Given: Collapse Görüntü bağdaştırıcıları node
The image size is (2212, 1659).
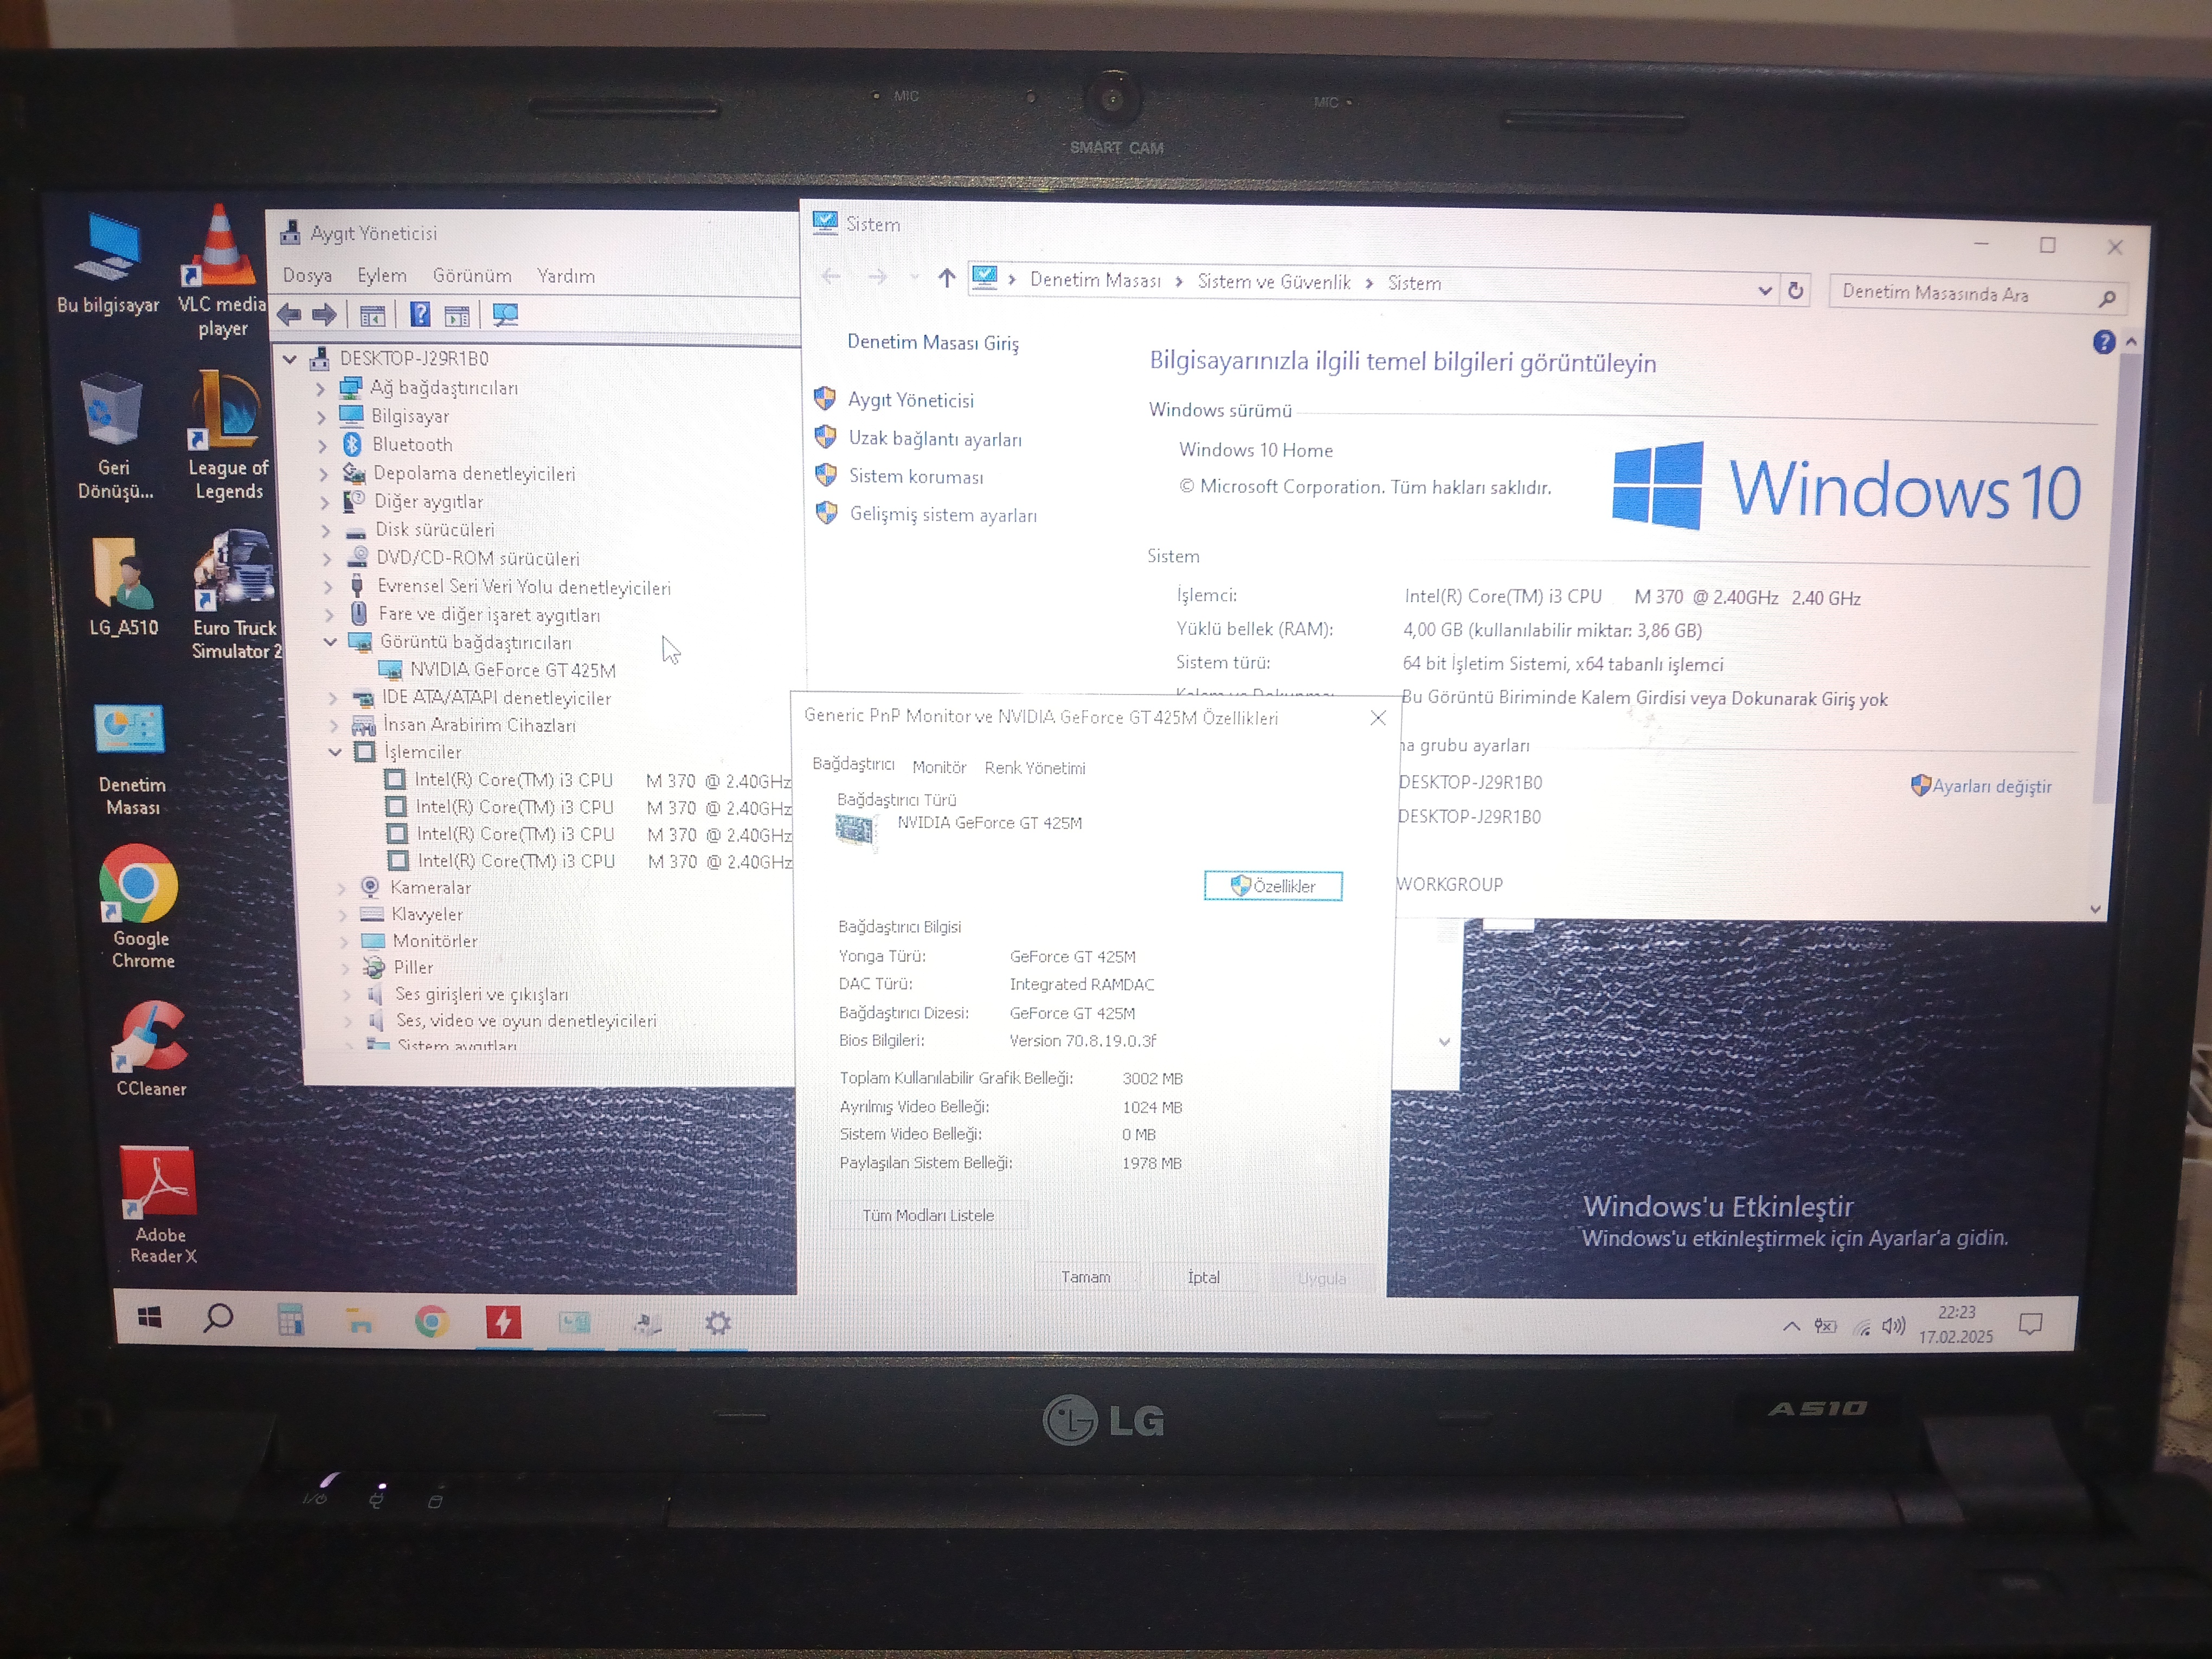Looking at the screenshot, I should tap(330, 642).
